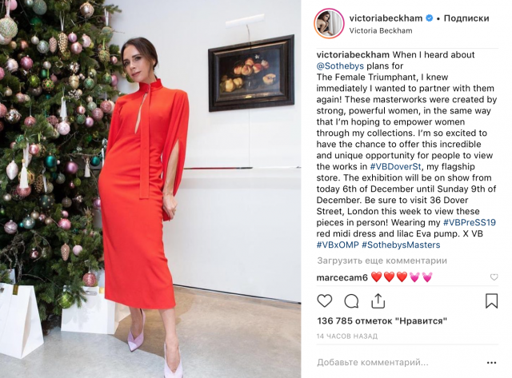This screenshot has height=378, width=512.
Task: Open the three-dot more options menu
Action: click(491, 363)
